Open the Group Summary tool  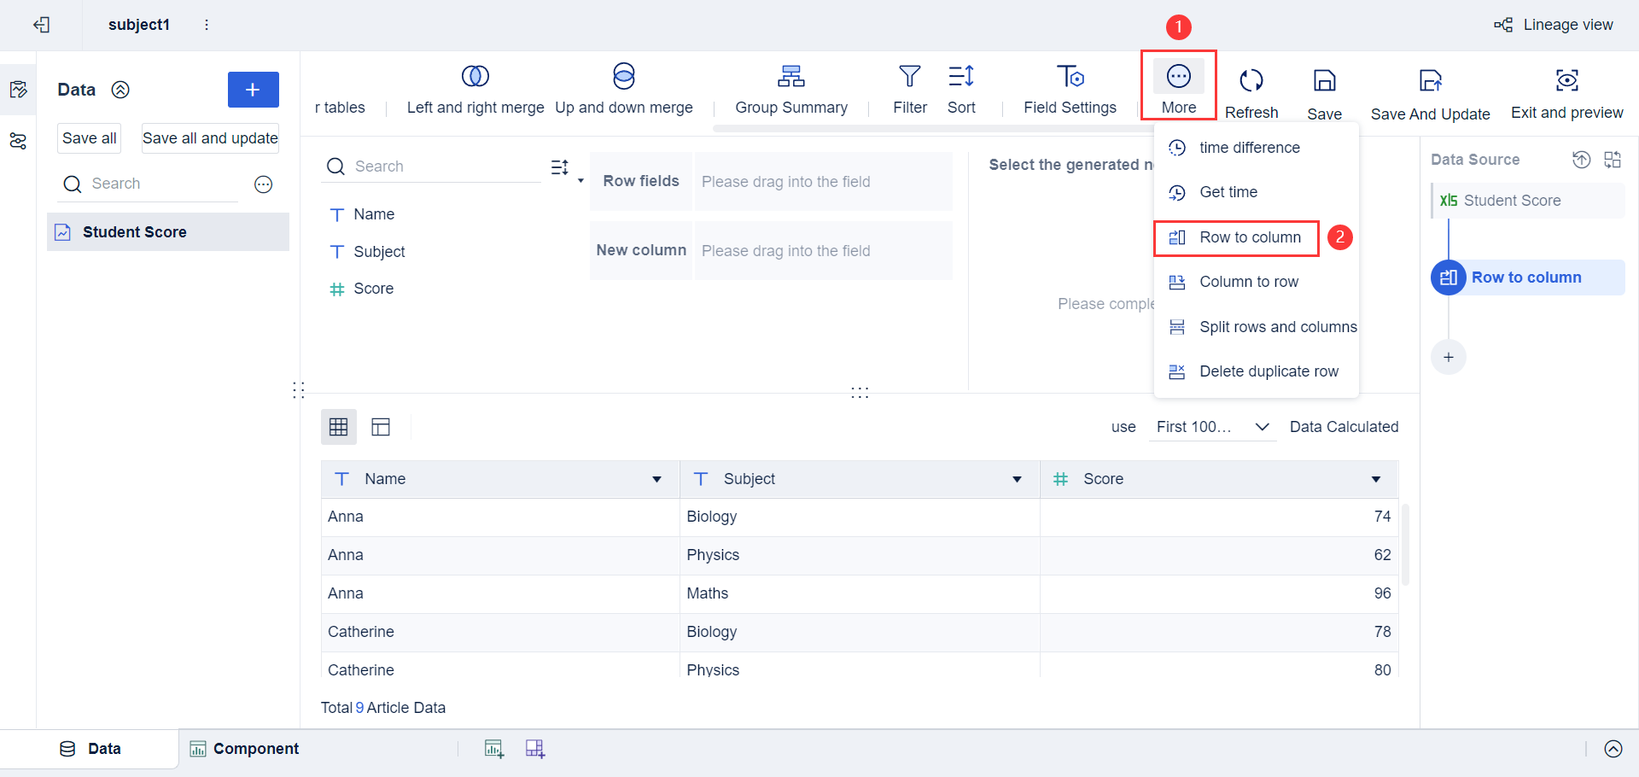(791, 89)
